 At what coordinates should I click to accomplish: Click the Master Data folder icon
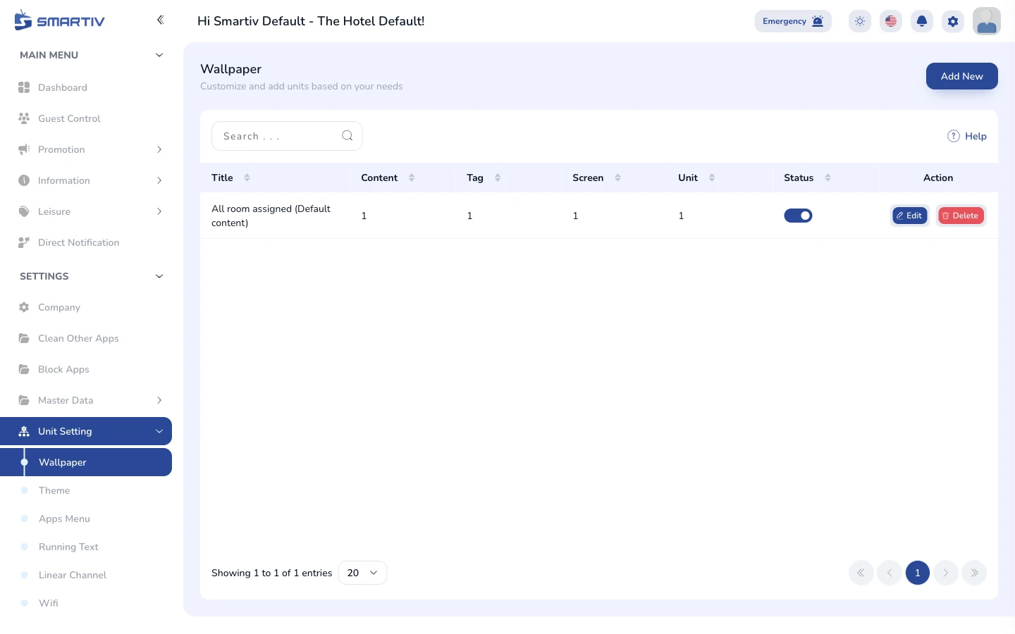[x=24, y=400]
